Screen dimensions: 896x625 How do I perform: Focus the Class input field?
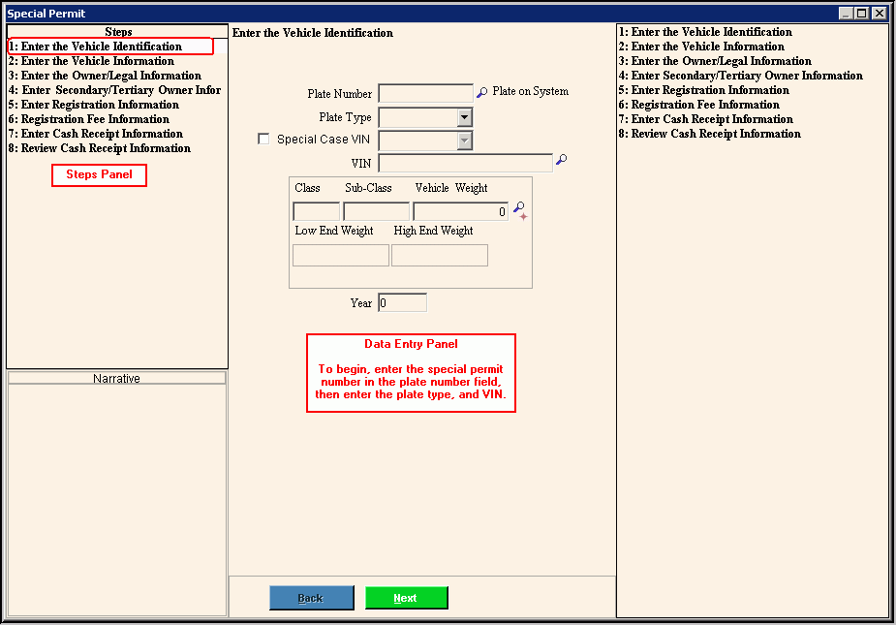click(316, 211)
